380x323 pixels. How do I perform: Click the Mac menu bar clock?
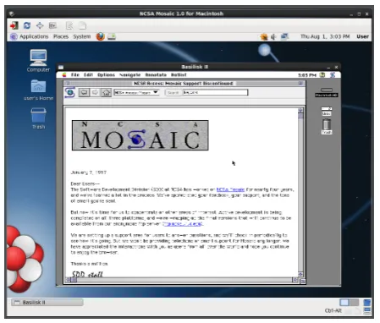[307, 75]
